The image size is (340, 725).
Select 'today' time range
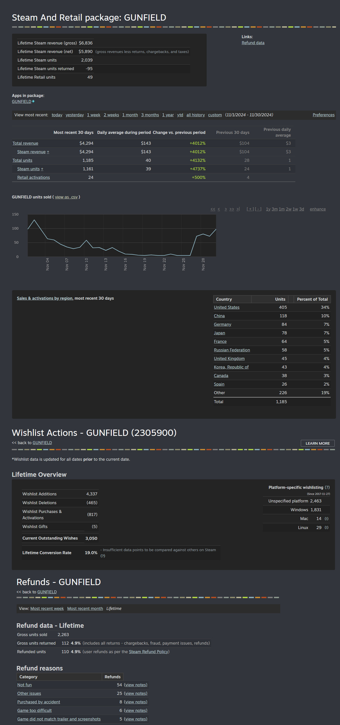tap(57, 115)
